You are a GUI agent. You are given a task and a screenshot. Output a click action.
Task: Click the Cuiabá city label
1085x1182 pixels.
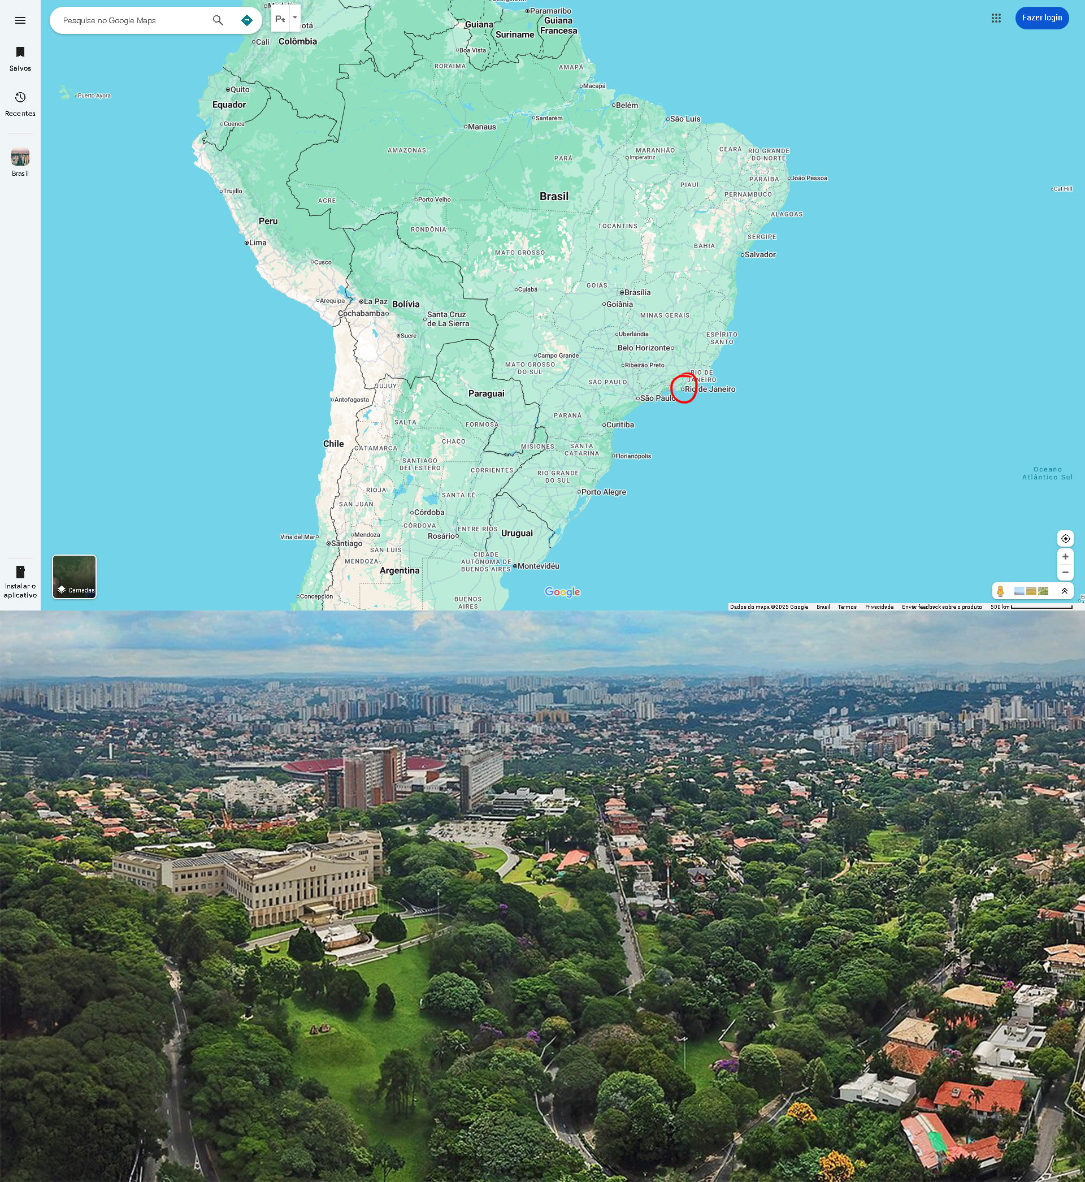[x=527, y=289]
